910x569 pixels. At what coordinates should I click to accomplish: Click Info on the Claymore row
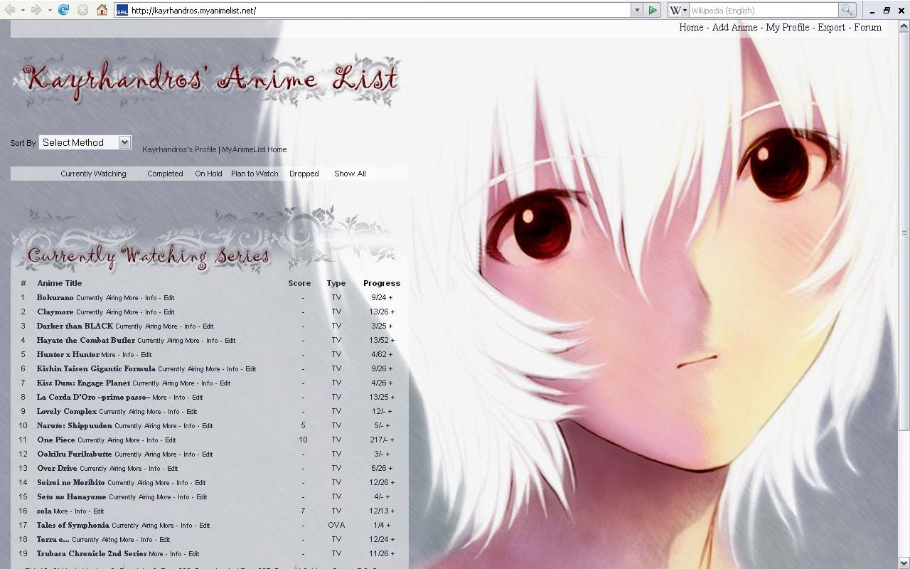[151, 312]
